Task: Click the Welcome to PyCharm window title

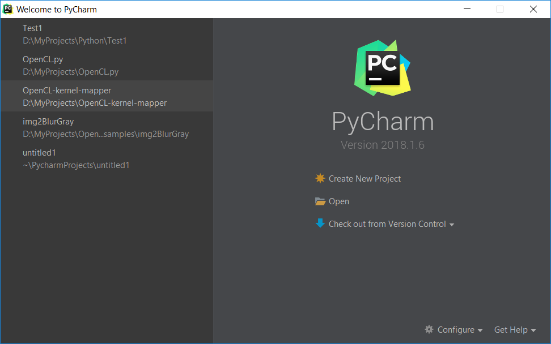Action: click(57, 10)
